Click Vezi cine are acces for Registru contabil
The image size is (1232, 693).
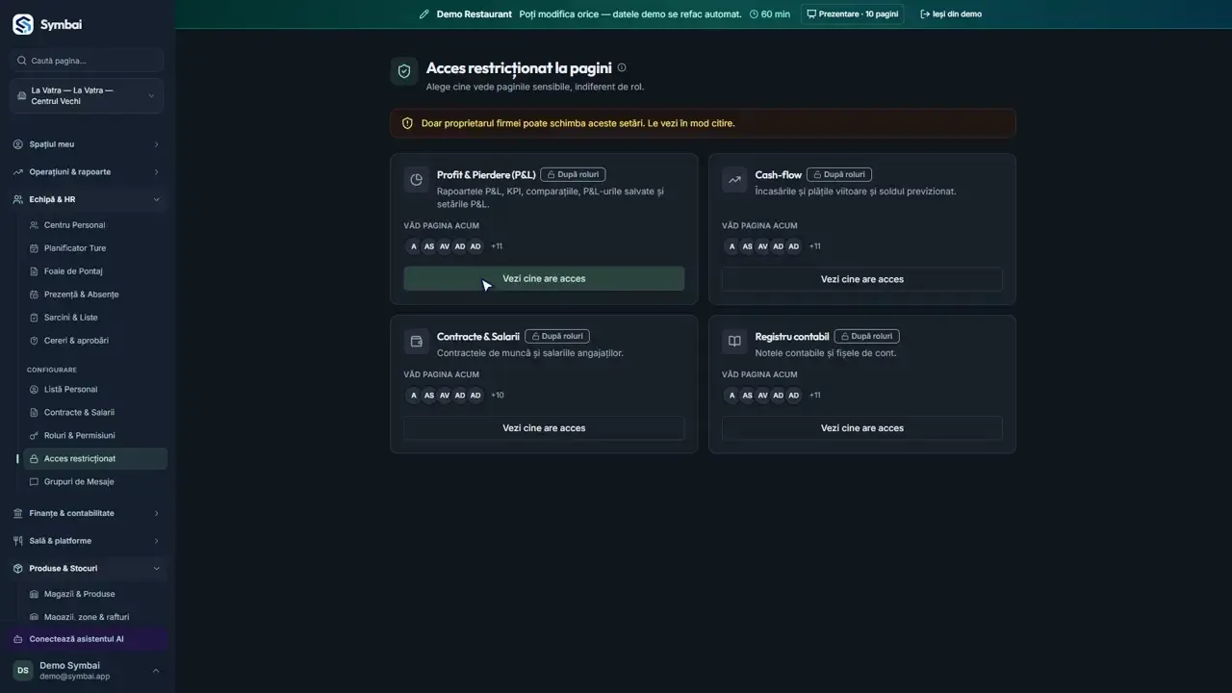[x=862, y=428]
